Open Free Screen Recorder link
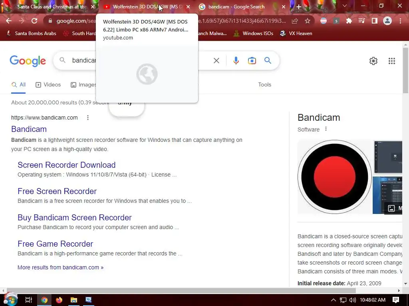Viewport: 409px width, 306px height. pyautogui.click(x=57, y=191)
